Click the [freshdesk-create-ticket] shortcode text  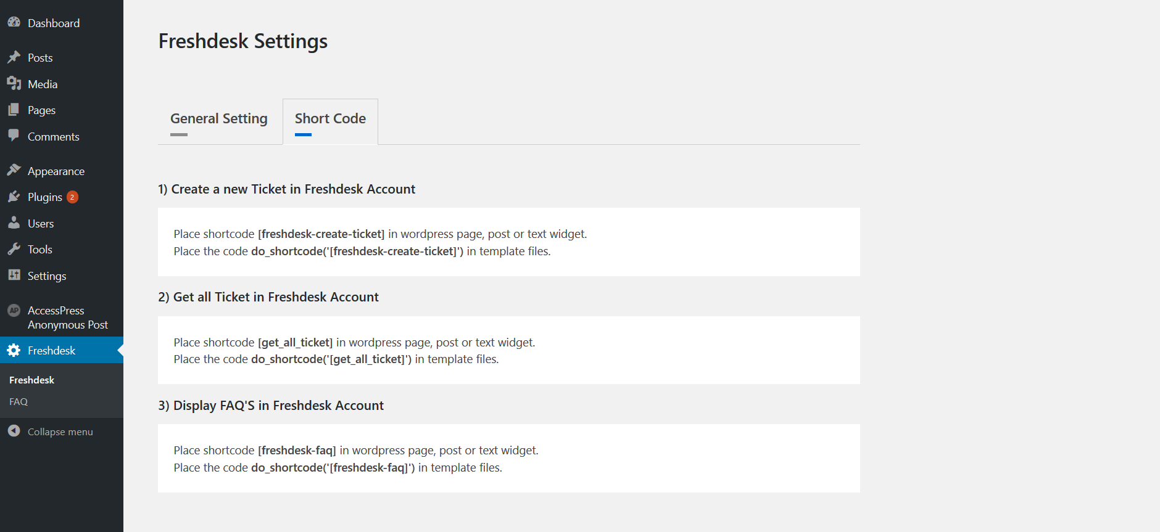(x=321, y=234)
